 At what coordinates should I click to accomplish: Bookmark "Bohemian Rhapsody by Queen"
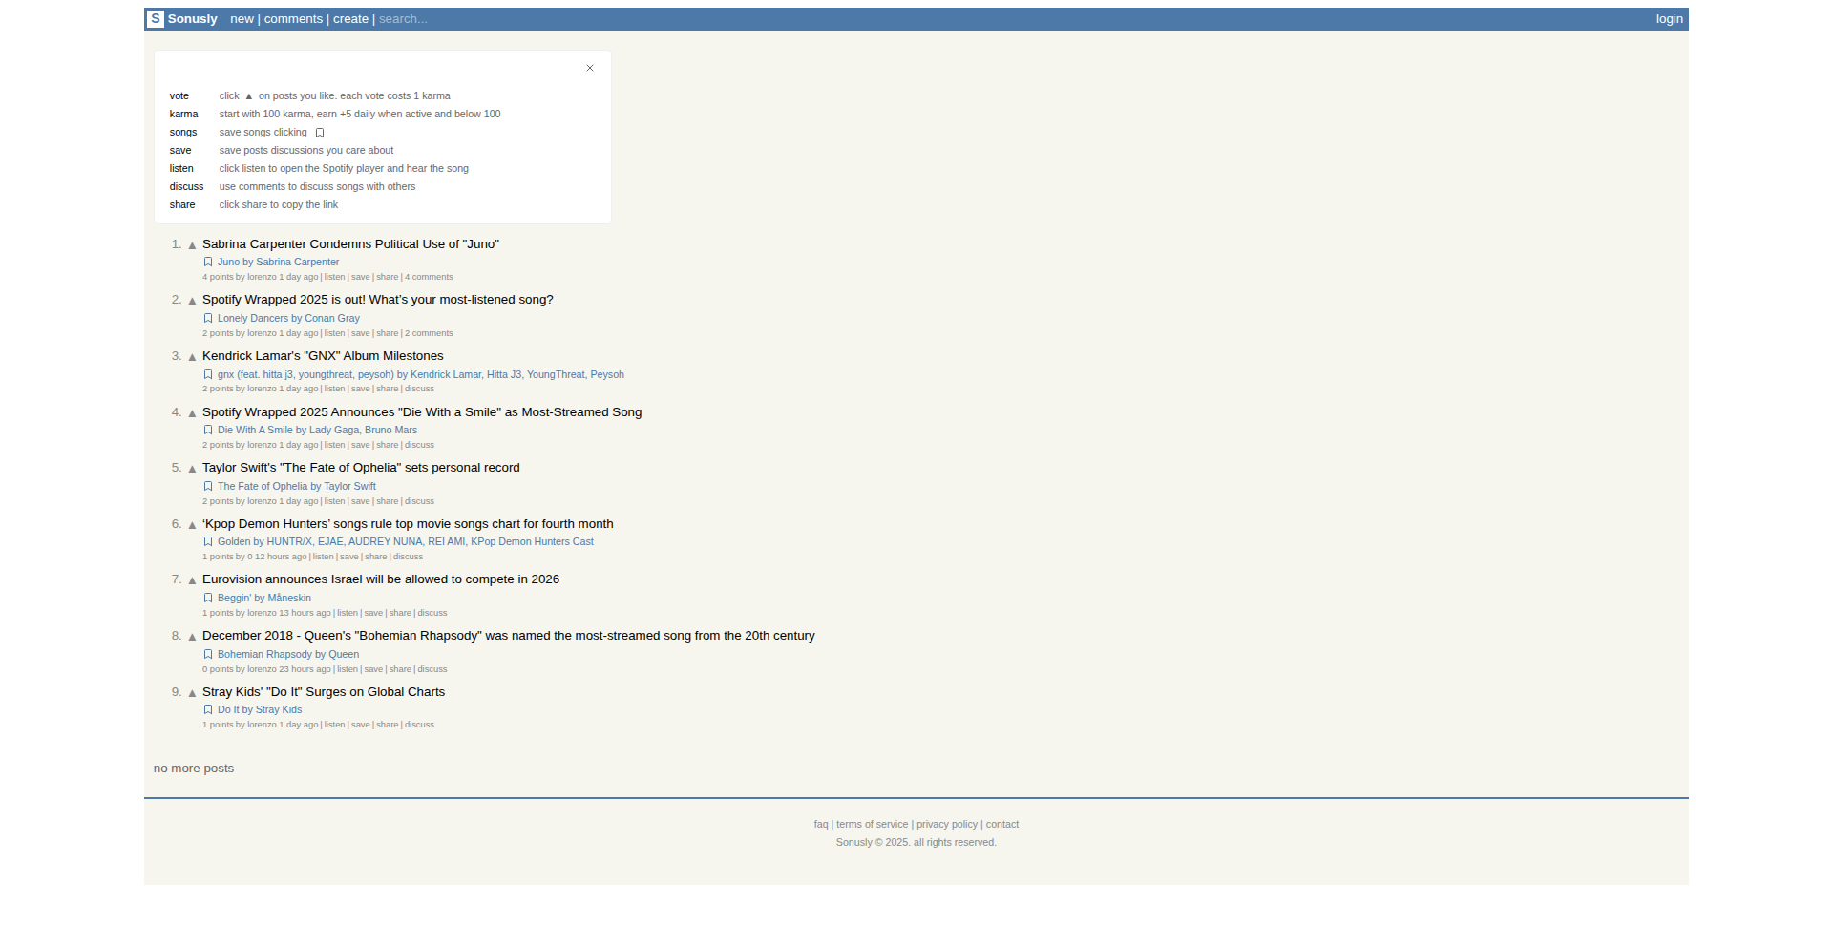pyautogui.click(x=208, y=654)
